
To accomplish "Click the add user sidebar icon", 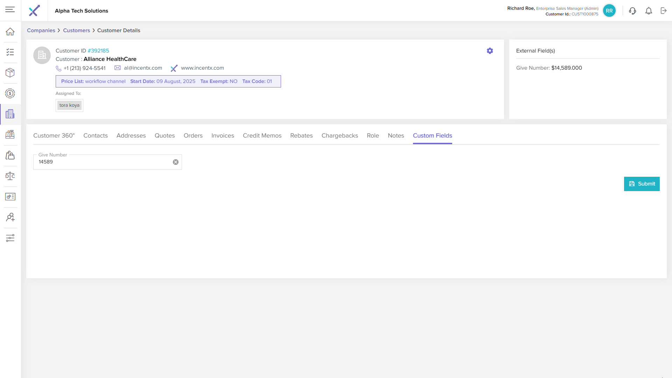I will click(10, 217).
